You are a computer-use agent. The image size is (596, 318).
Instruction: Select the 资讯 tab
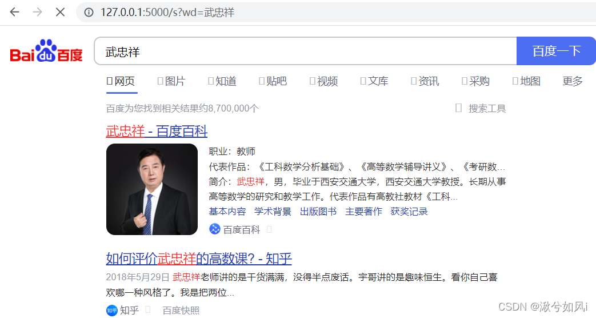pos(425,81)
